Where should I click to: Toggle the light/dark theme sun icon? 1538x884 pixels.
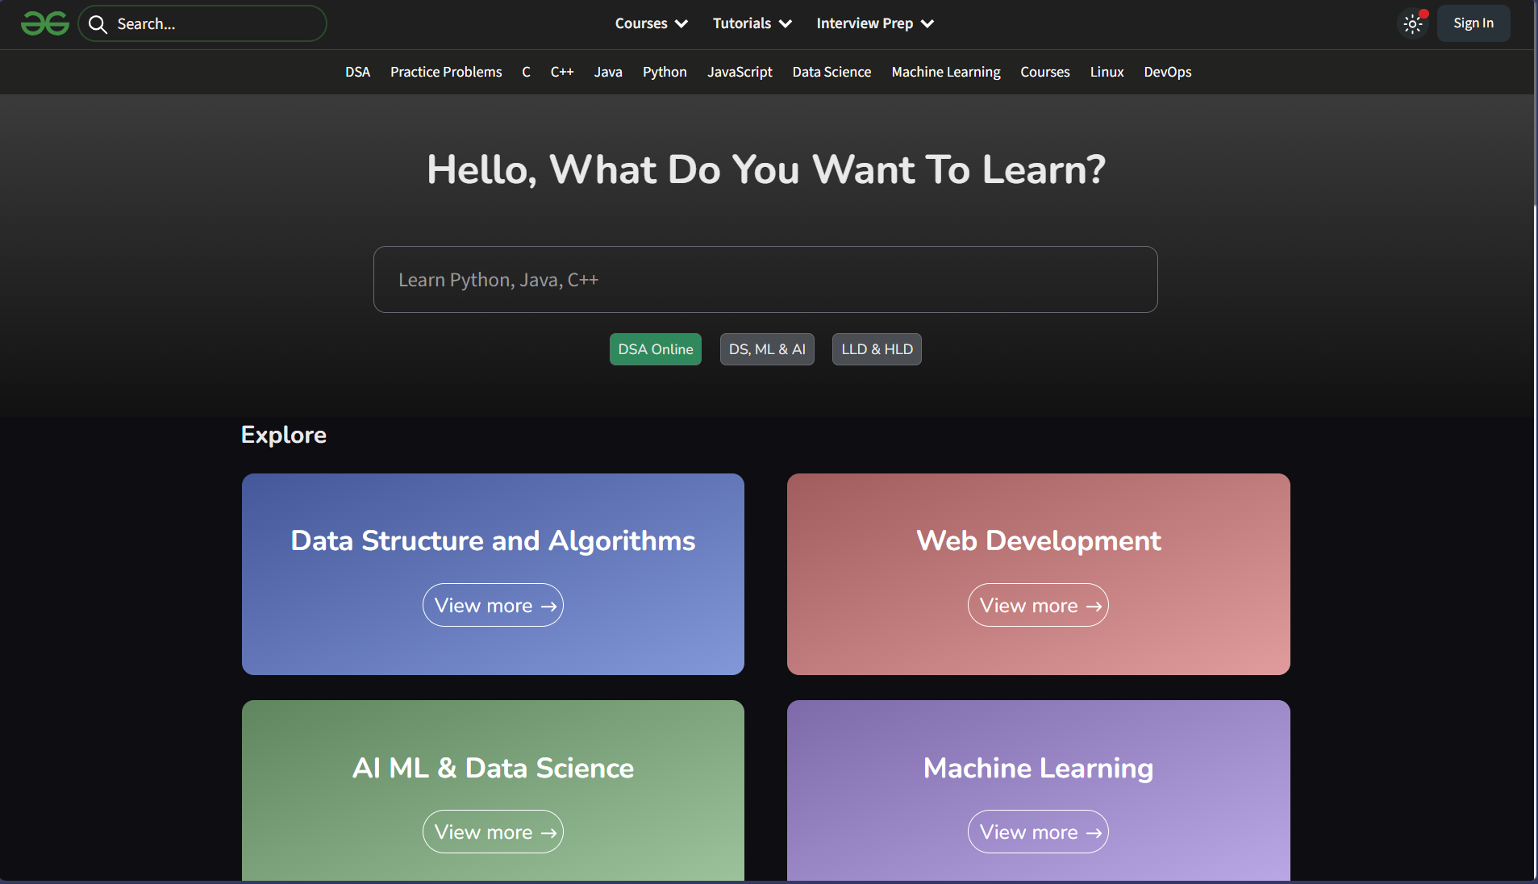(1412, 24)
